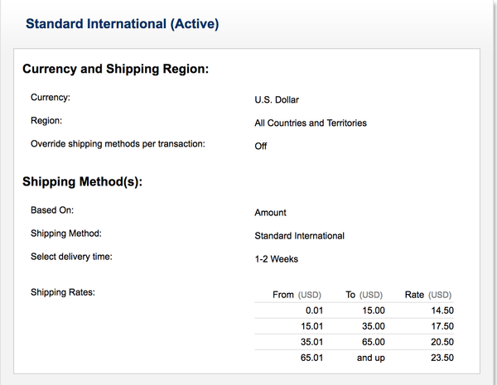Screen dimensions: 497x385
Task: Click the Off override setting value
Action: 261,146
